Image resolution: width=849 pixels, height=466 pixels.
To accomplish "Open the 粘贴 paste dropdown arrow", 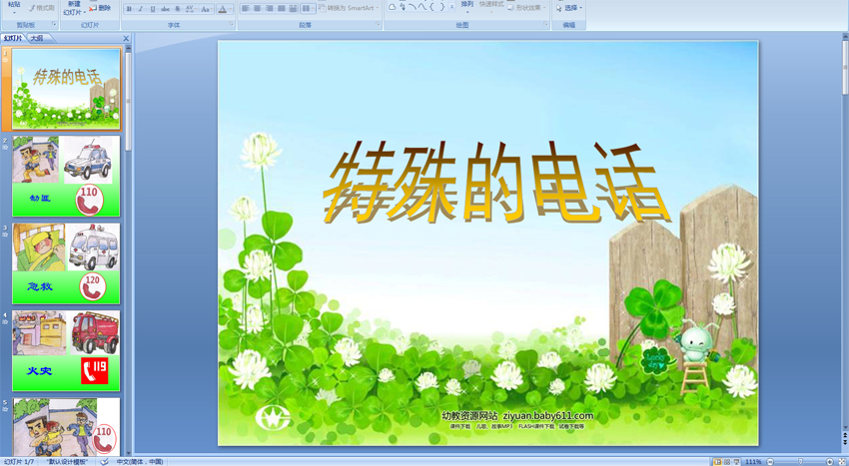I will pos(15,12).
